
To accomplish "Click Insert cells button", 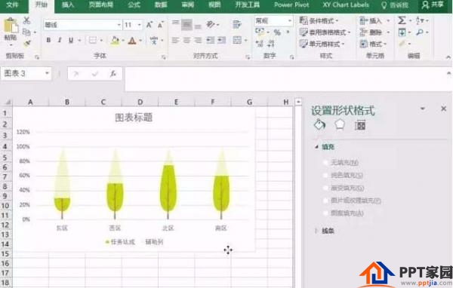I will (374, 20).
